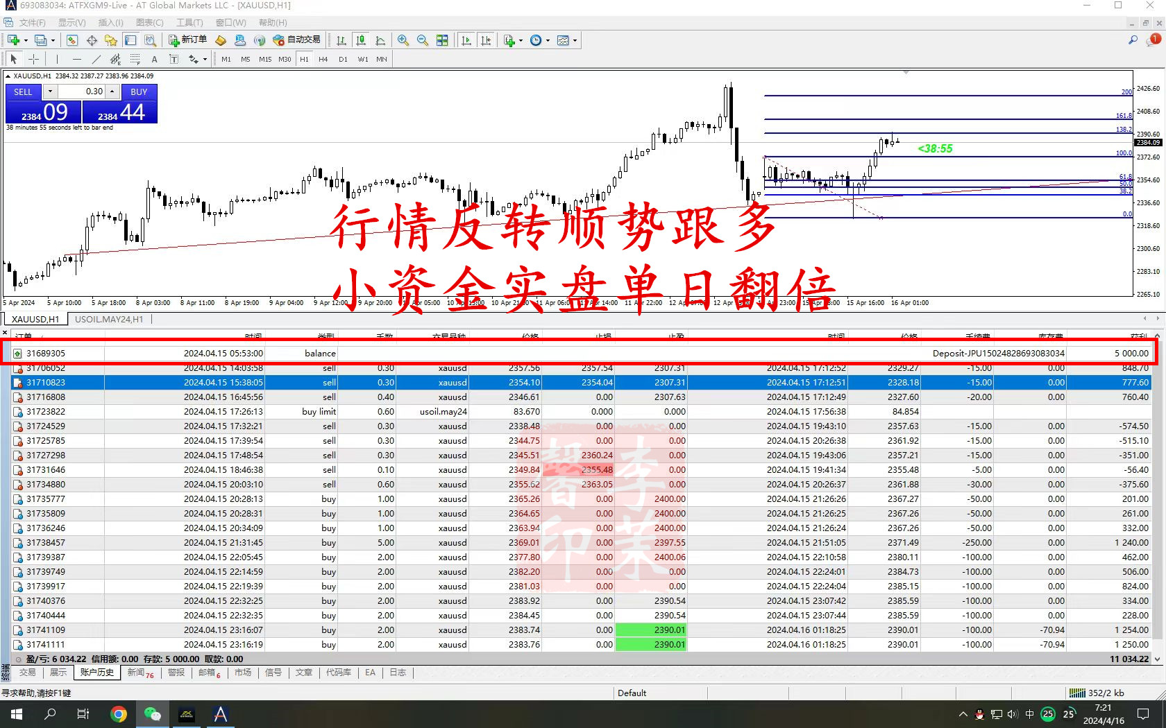Click the zoom out magnifier icon
1166x728 pixels.
pos(423,40)
